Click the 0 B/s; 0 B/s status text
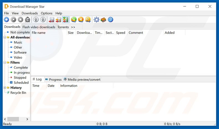This screenshot has height=129, width=219. click(172, 124)
